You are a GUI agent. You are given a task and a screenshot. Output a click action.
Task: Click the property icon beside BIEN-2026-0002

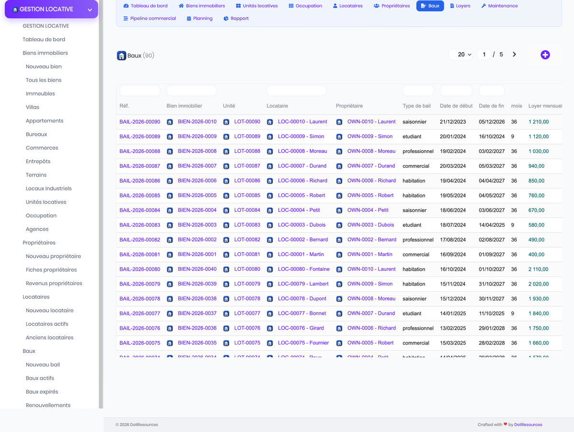pyautogui.click(x=170, y=240)
